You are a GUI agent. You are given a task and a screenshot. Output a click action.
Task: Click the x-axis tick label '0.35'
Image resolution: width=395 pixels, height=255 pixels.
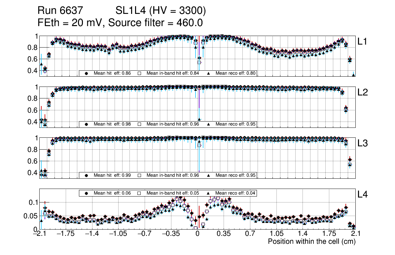pyautogui.click(x=224, y=234)
